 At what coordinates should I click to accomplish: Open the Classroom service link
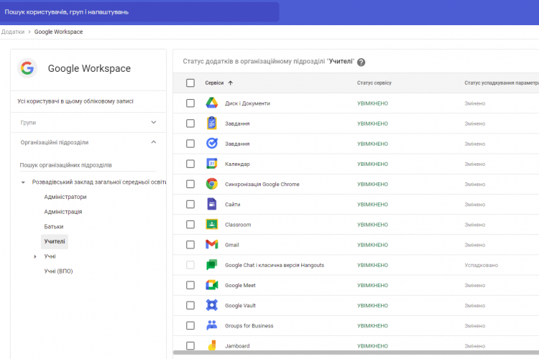(238, 225)
